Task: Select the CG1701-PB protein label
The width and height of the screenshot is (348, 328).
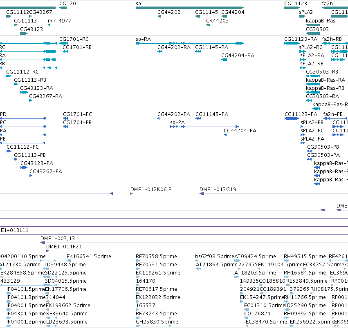Action: [77, 122]
